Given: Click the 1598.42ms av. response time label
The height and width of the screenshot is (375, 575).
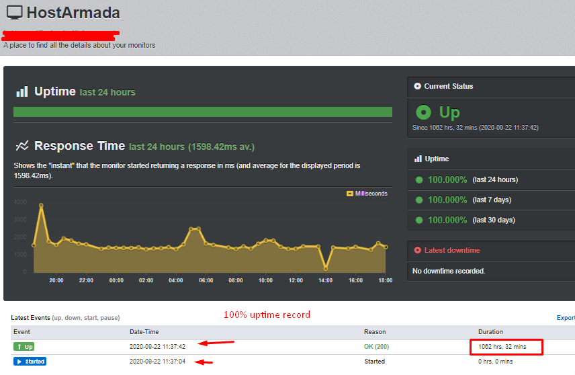Looking at the screenshot, I should click(x=221, y=147).
